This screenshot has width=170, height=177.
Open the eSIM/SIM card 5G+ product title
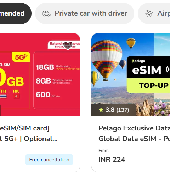click(29, 133)
